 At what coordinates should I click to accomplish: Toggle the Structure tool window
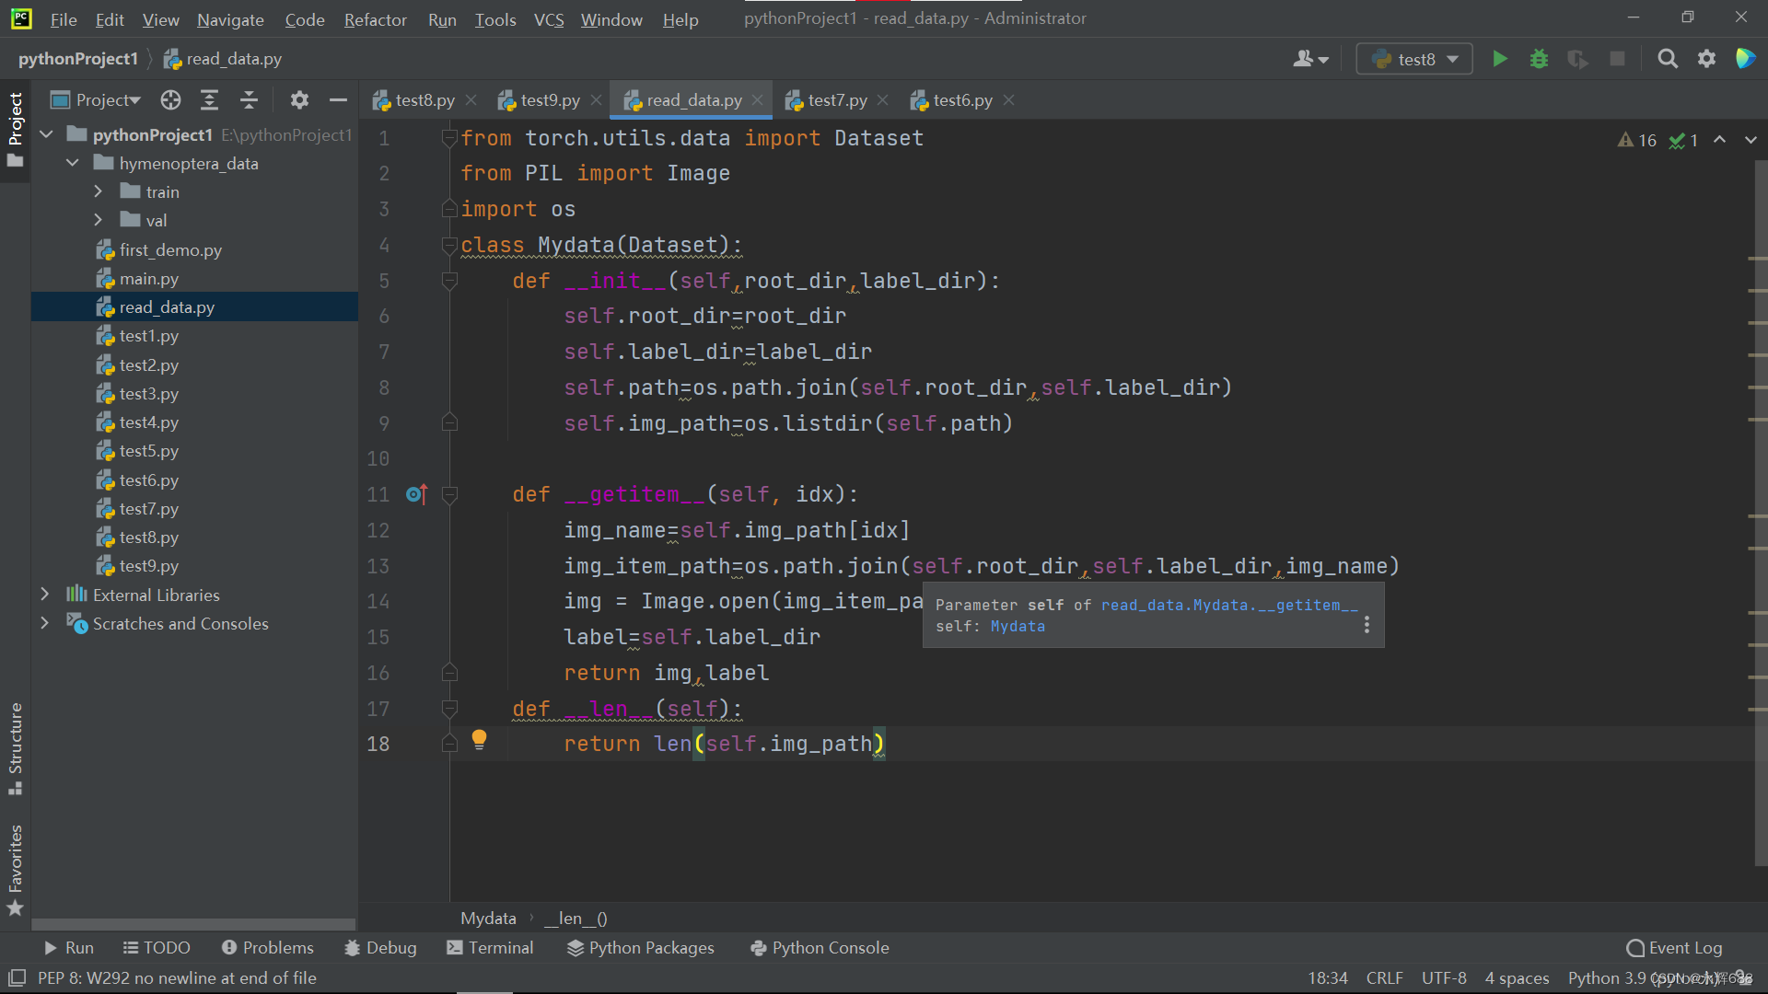point(16,747)
